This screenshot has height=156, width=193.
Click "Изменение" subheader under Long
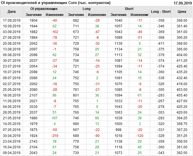click(97, 15)
